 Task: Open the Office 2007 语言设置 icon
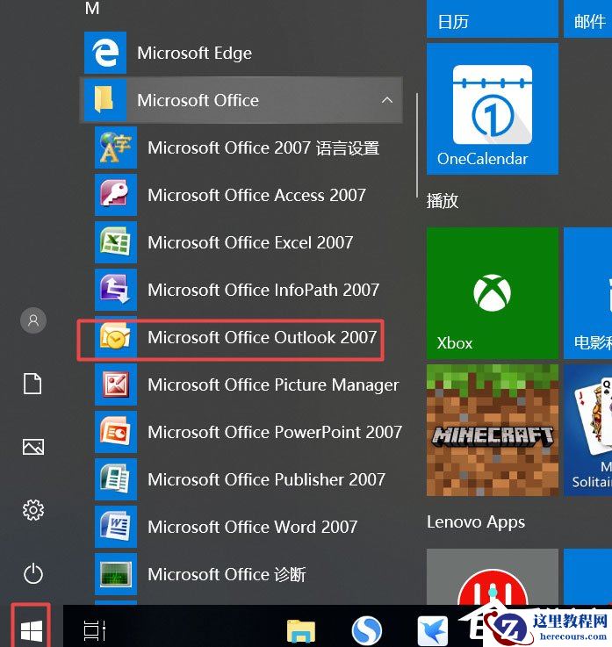(x=116, y=147)
